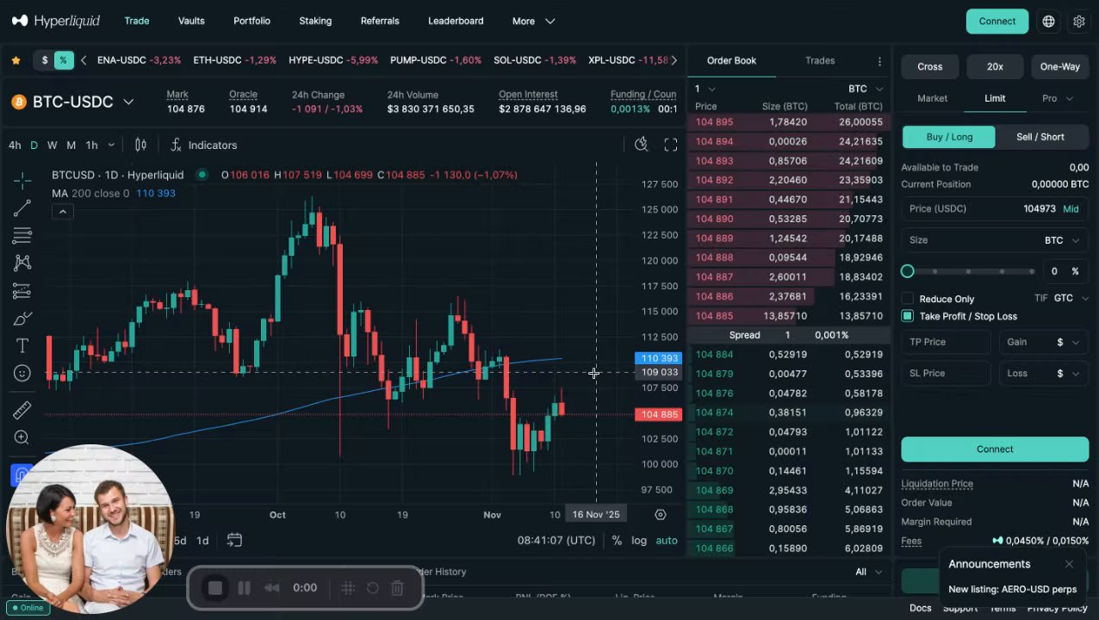Stop the screen recording
This screenshot has height=620, width=1099.
[215, 588]
